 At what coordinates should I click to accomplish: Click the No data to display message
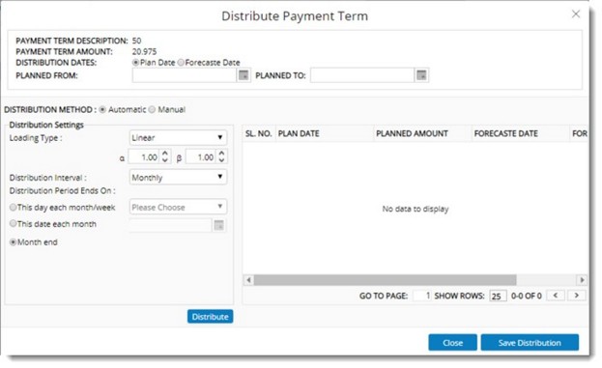click(x=416, y=209)
